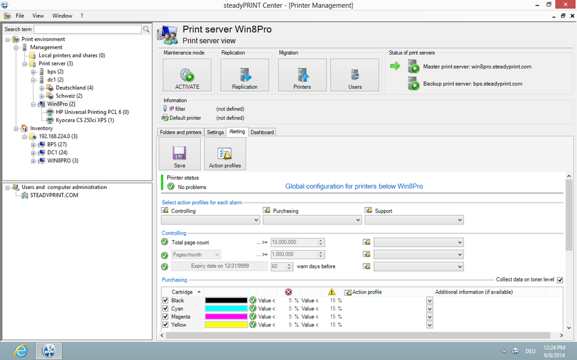Screen dimensions: 577x360
Task: Click the Search term input field
Action: click(x=88, y=29)
